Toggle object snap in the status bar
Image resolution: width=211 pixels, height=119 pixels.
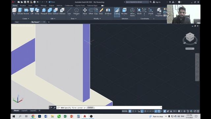(x=159, y=111)
